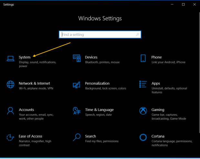Open System via the laptop icon

(x=10, y=58)
